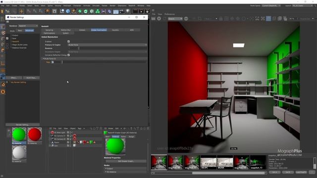Click the Lock camera icon in RenderView toolbar
The height and width of the screenshot is (178, 317).
tap(221, 19)
